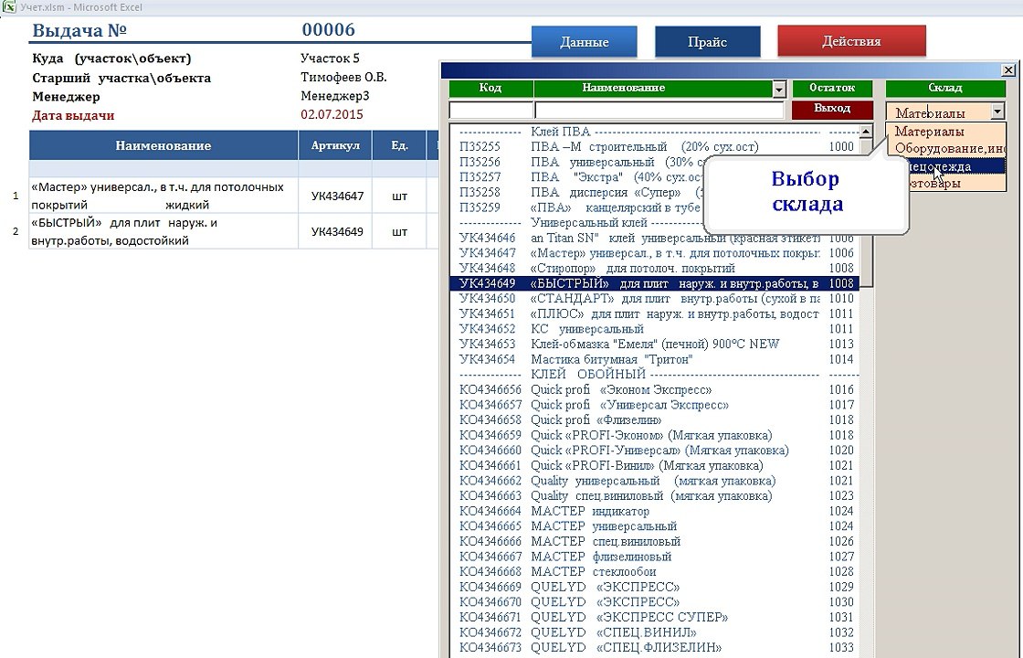Select row КО4346667 МАСТЕР флизелиновый
Screen dimensions: 1023x658
655,557
